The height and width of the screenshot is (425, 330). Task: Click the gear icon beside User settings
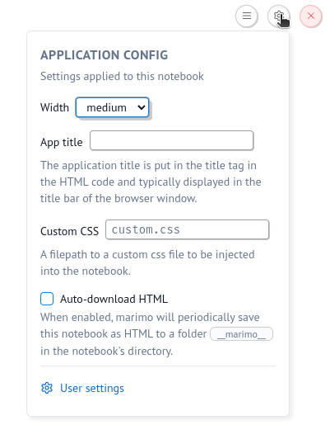click(x=47, y=388)
